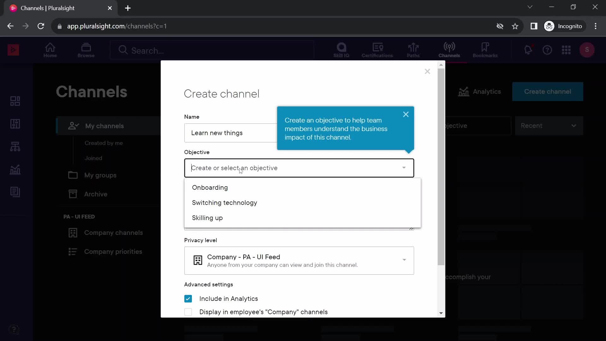Bookmark this page with the star icon
This screenshot has height=341, width=606.
pos(515,26)
